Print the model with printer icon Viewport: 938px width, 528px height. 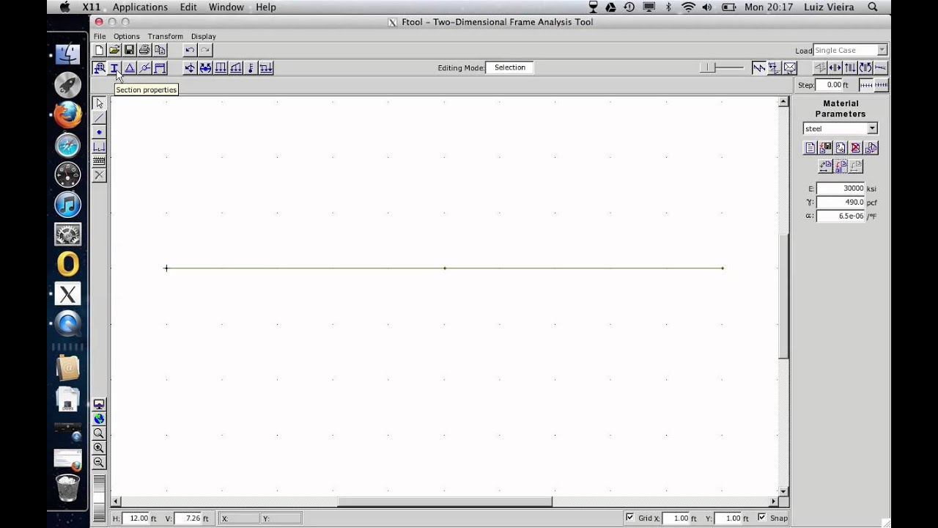[144, 50]
